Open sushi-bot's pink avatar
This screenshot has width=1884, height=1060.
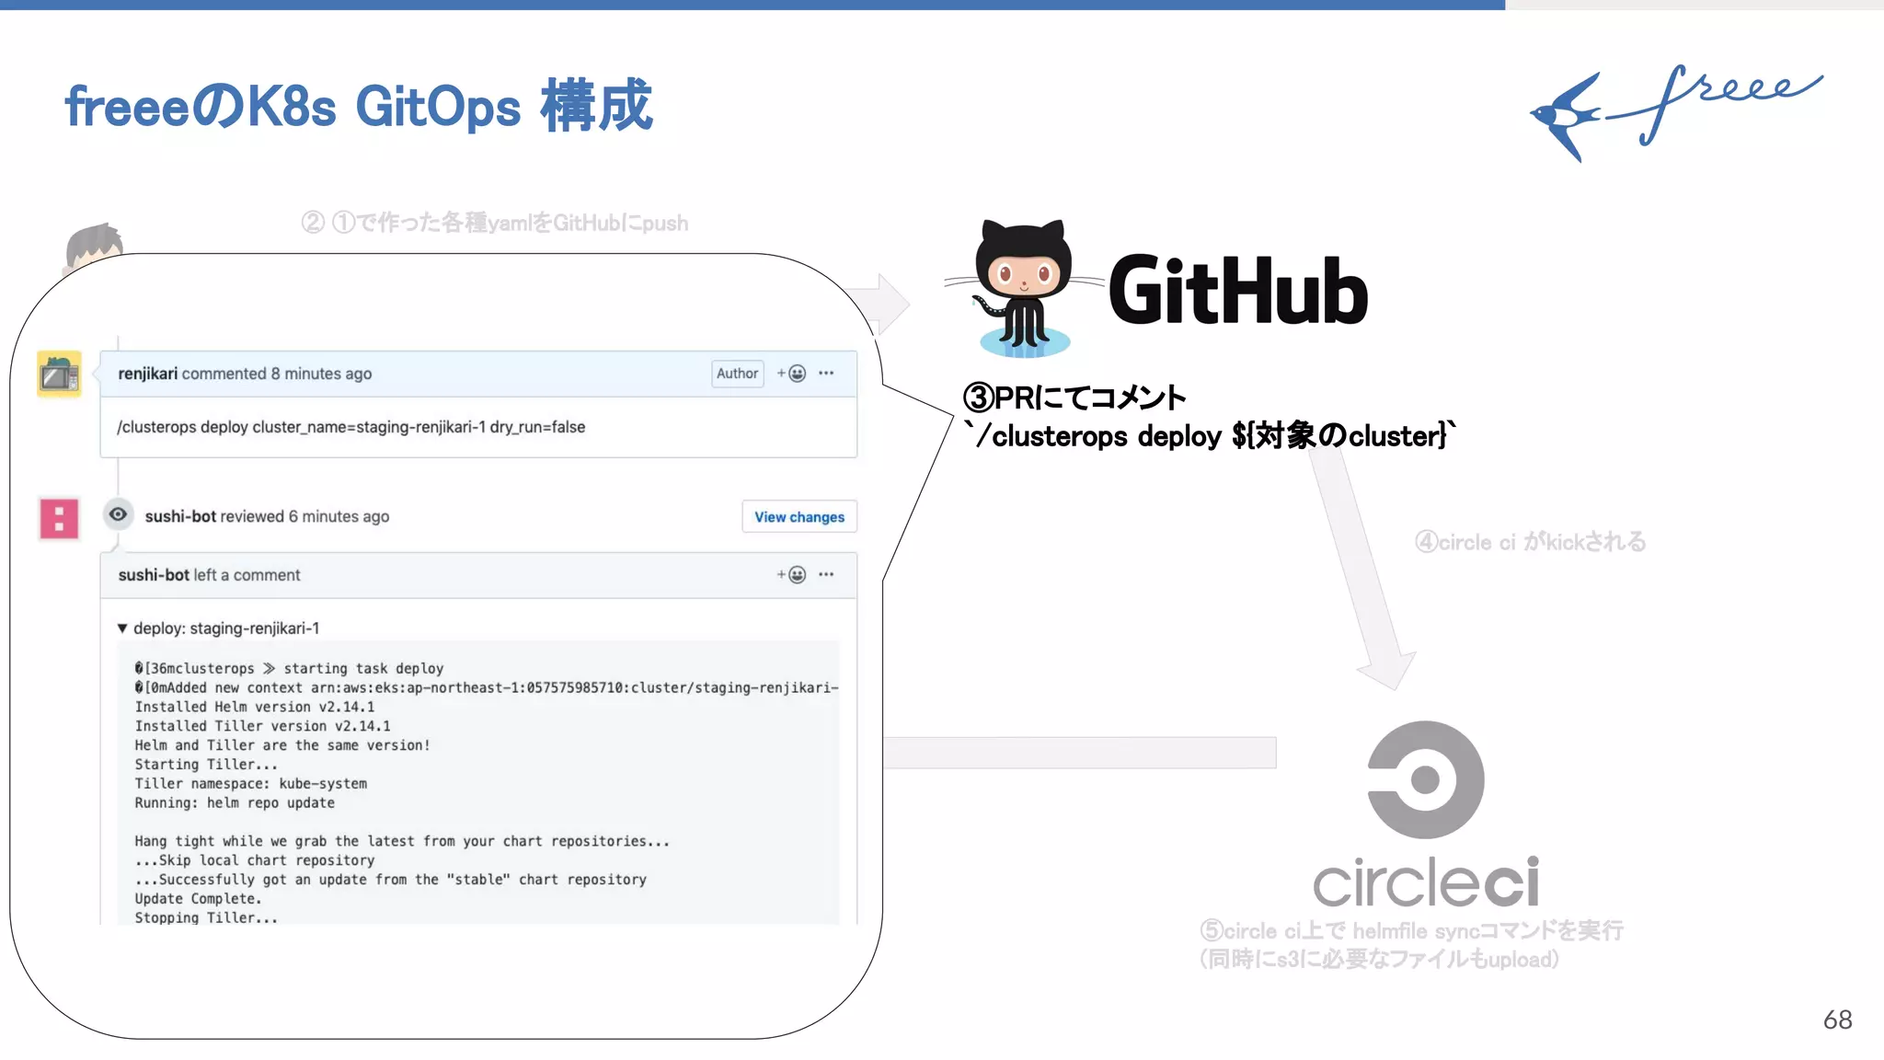point(59,518)
